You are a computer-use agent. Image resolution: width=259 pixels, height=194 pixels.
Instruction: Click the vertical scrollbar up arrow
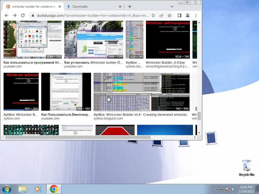coord(199,22)
